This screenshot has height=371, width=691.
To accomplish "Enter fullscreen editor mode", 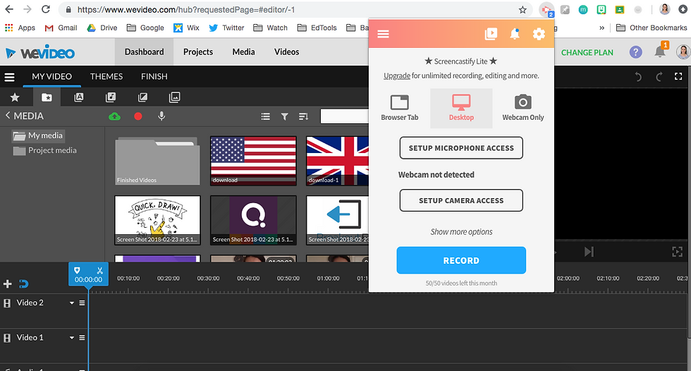I will pyautogui.click(x=678, y=77).
